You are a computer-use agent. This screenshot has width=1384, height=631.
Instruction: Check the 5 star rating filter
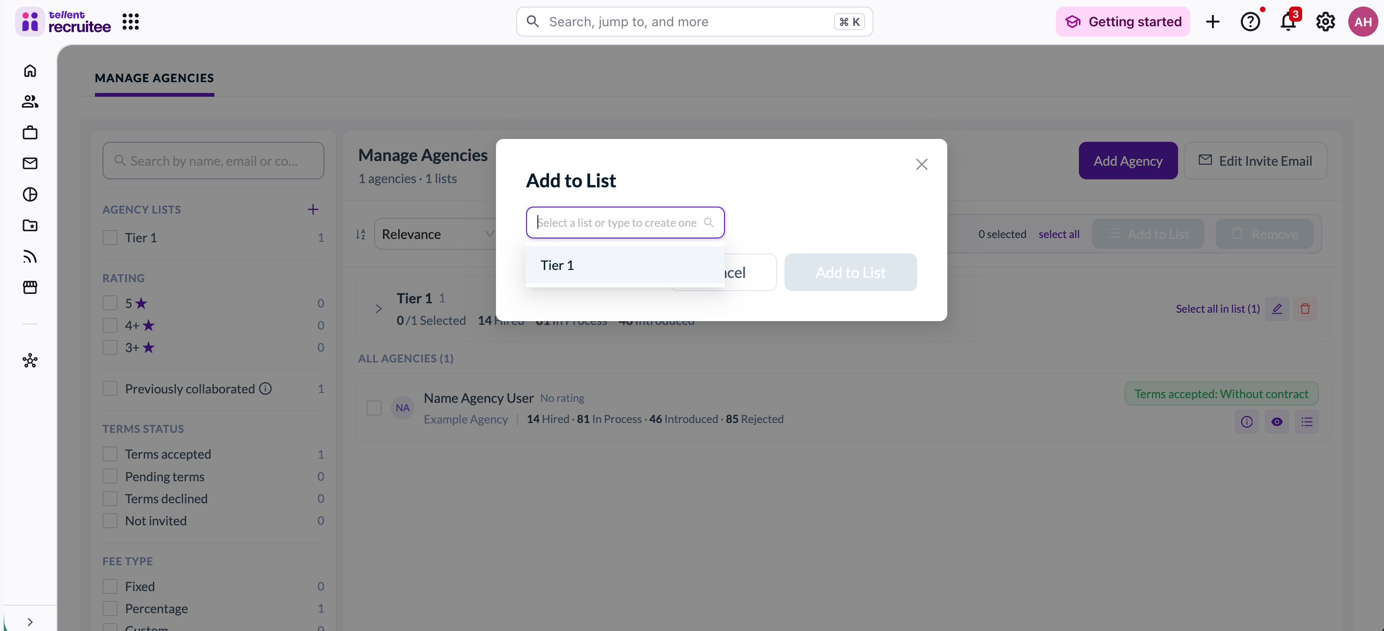[110, 303]
